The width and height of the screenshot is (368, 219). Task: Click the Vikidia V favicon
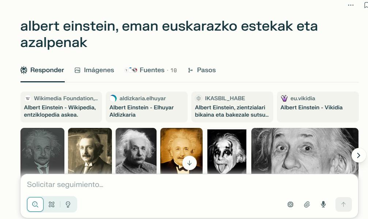pos(284,98)
